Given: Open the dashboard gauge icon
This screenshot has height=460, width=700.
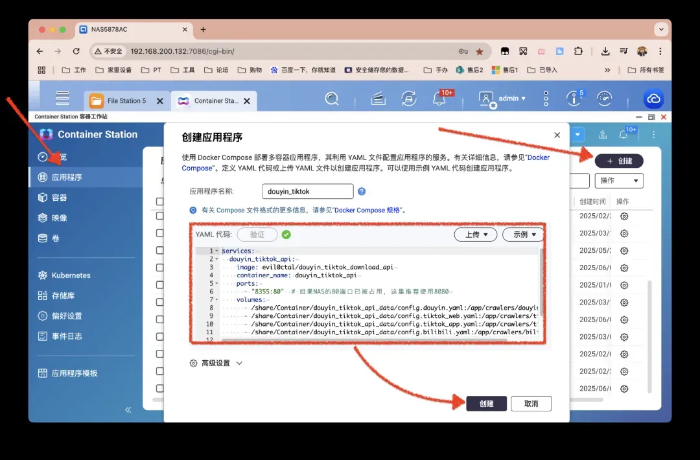Looking at the screenshot, I should tap(604, 98).
